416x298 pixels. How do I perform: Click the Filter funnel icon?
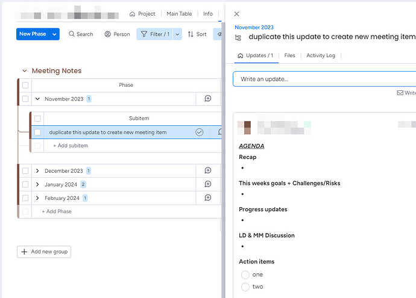click(144, 34)
